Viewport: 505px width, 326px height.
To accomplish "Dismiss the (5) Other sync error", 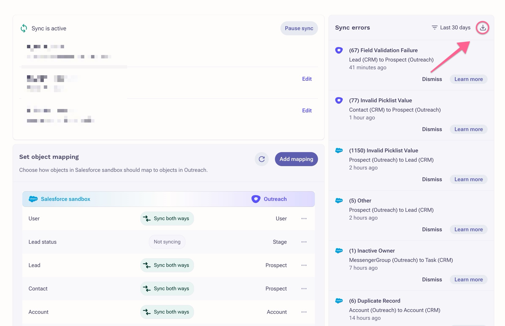I will point(432,229).
